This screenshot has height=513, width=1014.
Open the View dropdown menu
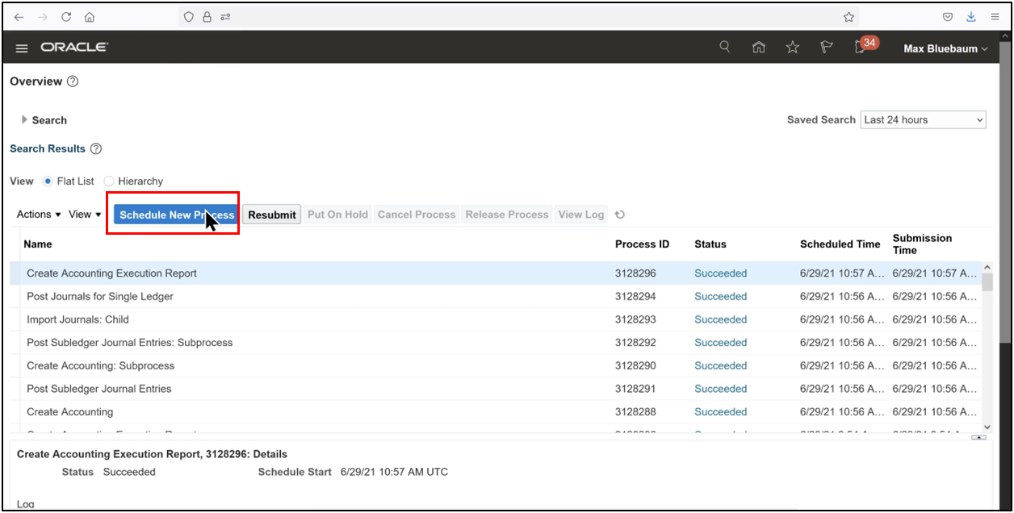click(x=84, y=214)
